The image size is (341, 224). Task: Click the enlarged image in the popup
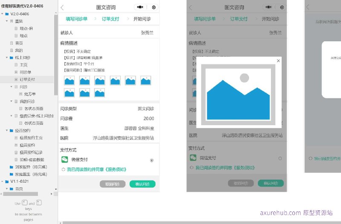238,95
